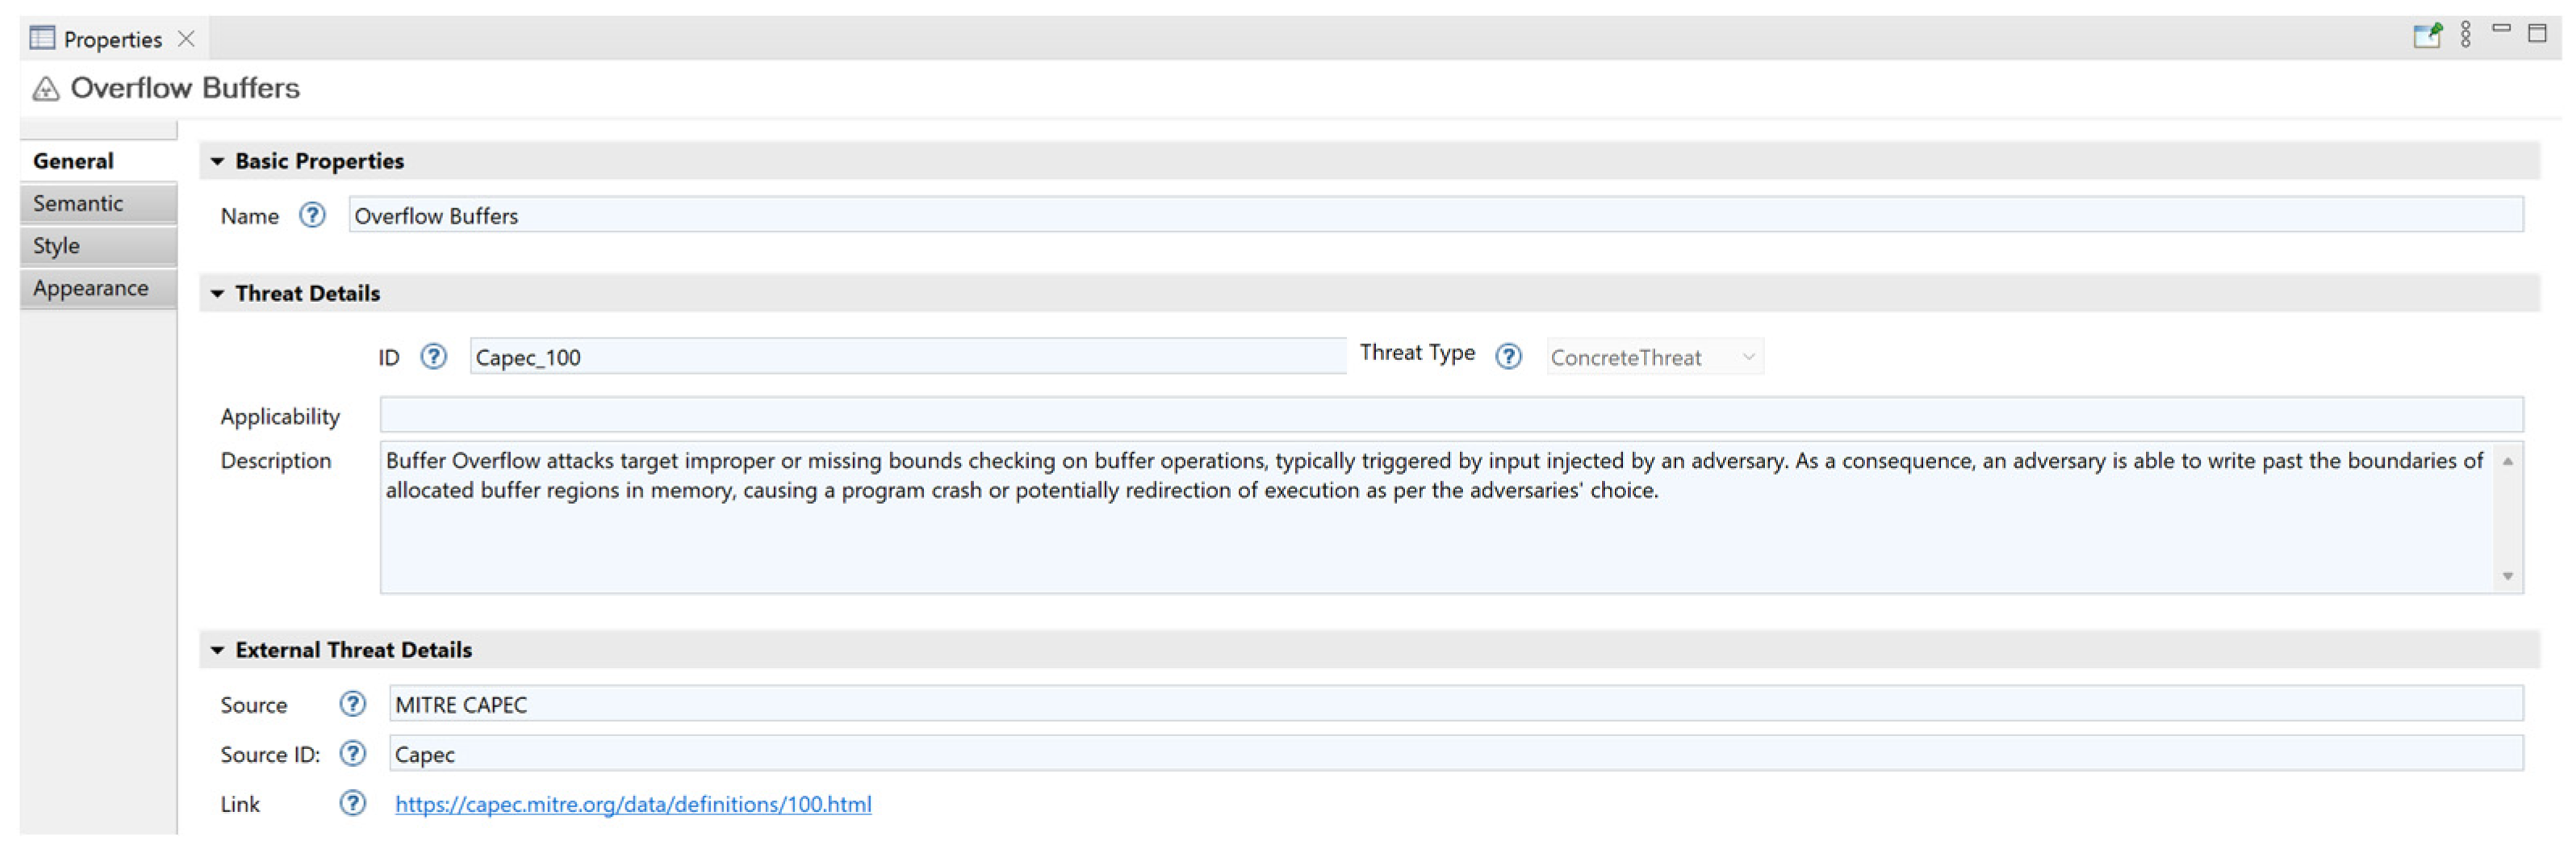Click the help icon next to Name
The height and width of the screenshot is (858, 2576).
pos(312,215)
